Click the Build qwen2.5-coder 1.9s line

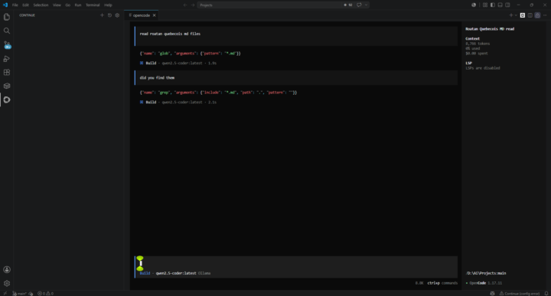[x=178, y=63]
